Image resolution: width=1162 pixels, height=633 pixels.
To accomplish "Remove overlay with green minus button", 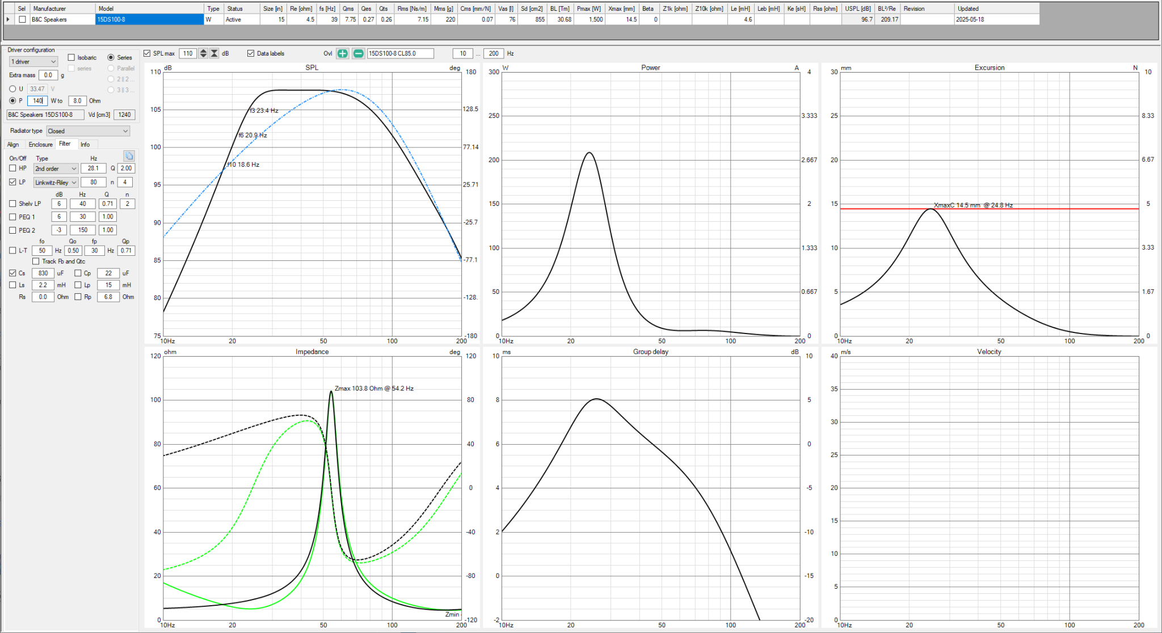I will (358, 53).
